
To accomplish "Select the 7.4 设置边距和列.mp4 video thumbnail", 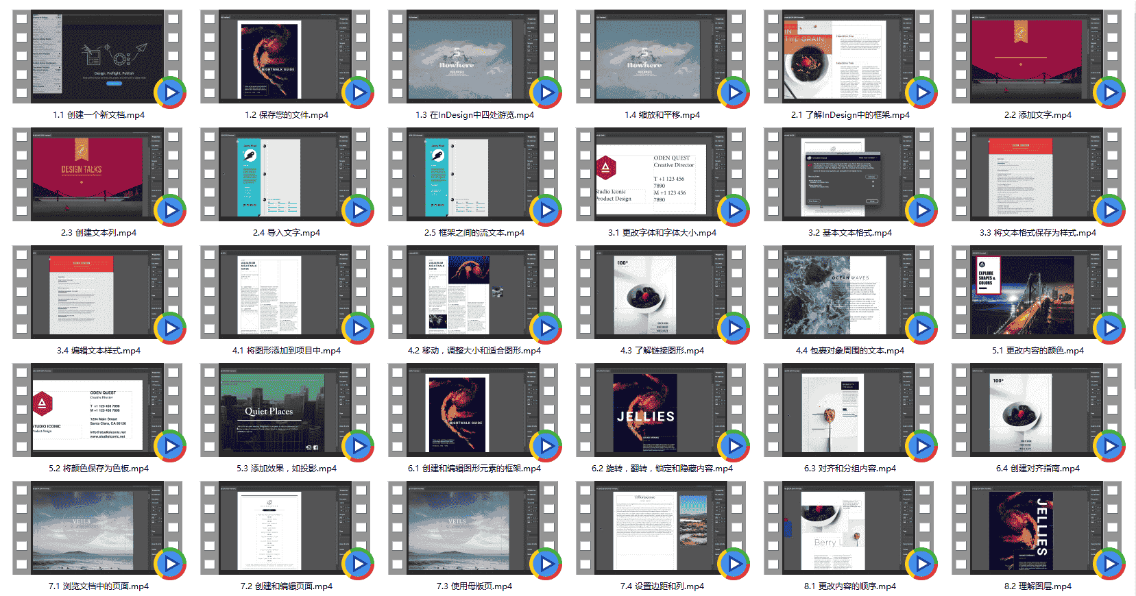I will coord(662,528).
